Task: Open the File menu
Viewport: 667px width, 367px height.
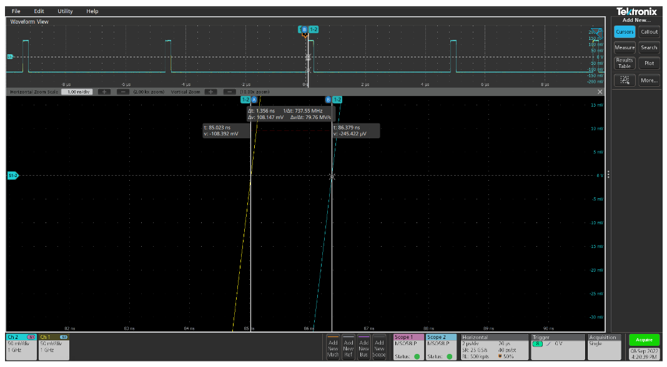Action: (16, 11)
